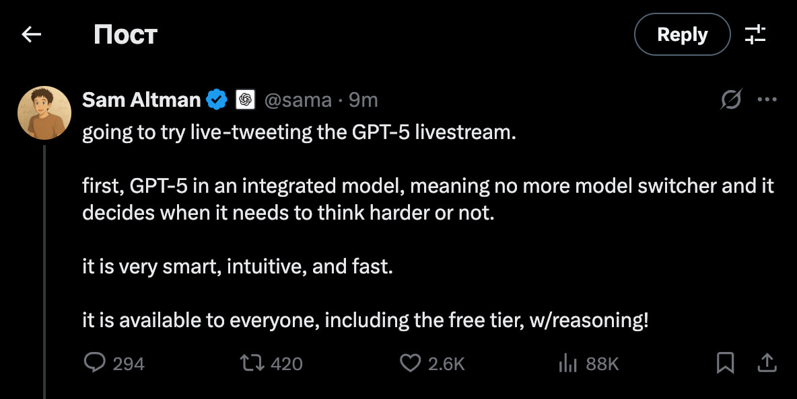
Task: Click the Reply button at top
Action: tap(682, 34)
